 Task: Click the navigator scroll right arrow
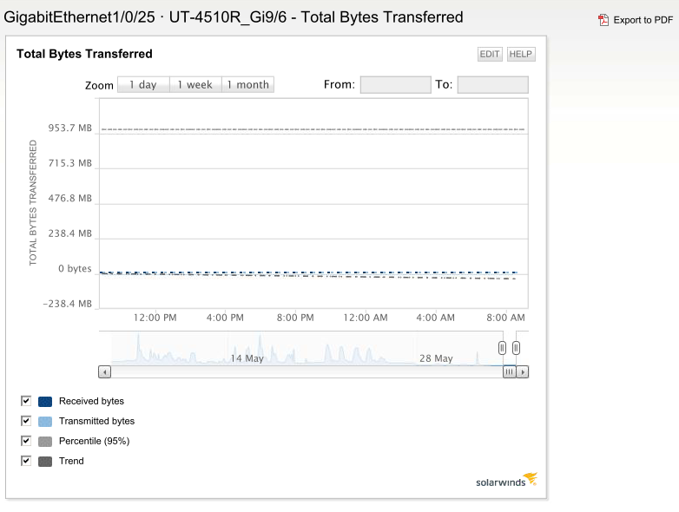(x=523, y=371)
